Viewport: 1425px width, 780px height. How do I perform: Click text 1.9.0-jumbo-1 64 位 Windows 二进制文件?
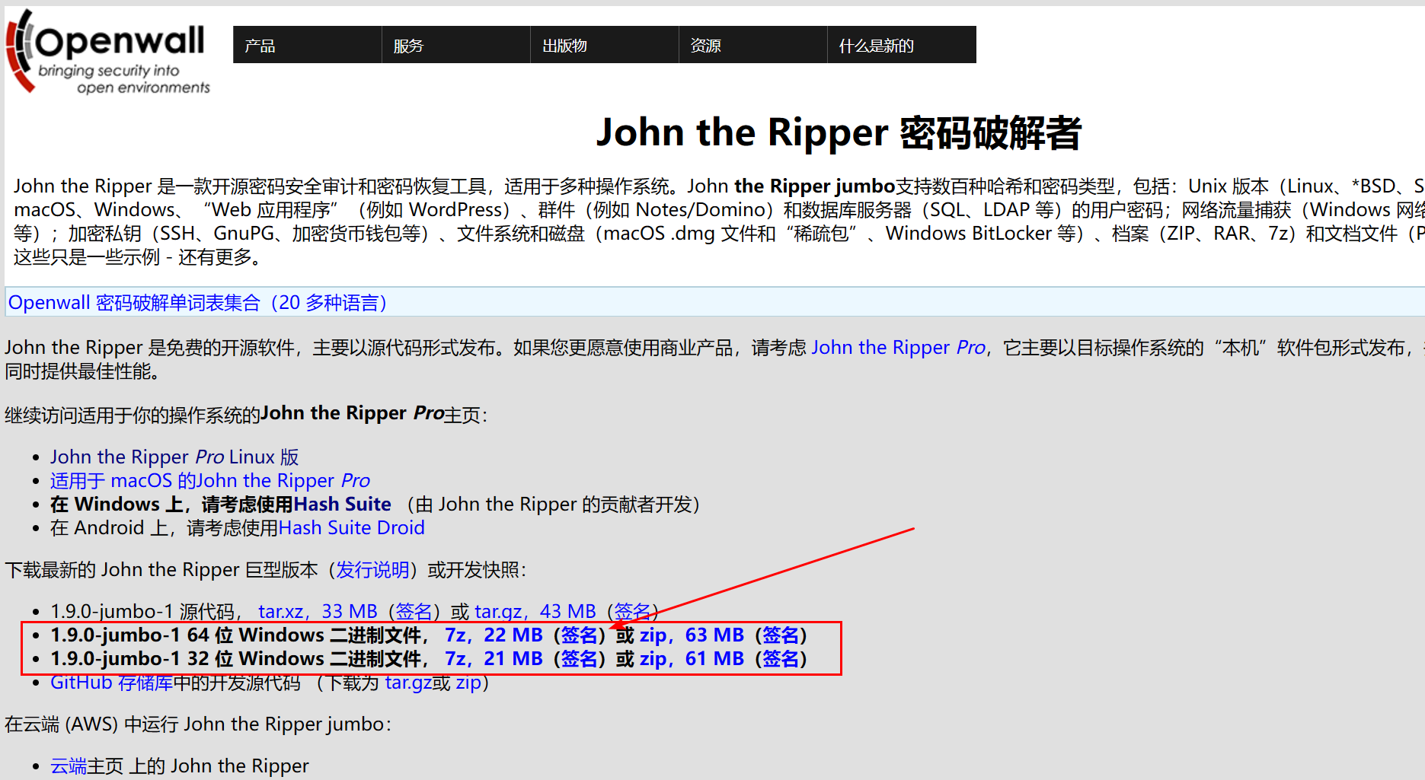[x=236, y=635]
